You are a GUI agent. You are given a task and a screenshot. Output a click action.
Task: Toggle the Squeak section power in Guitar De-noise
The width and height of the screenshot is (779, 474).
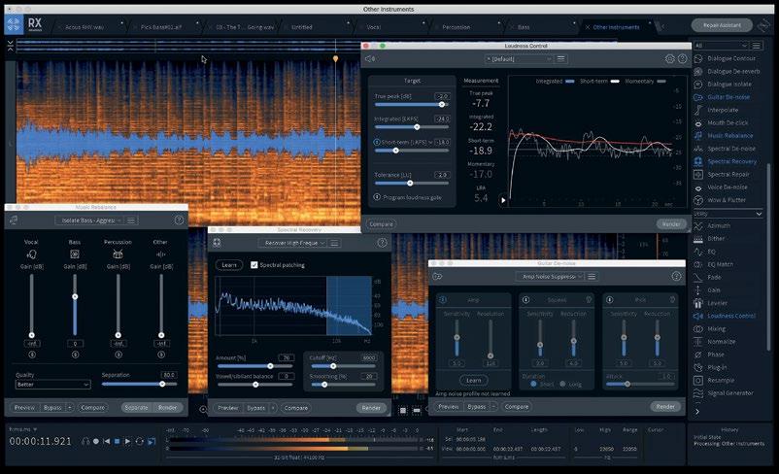tap(525, 299)
